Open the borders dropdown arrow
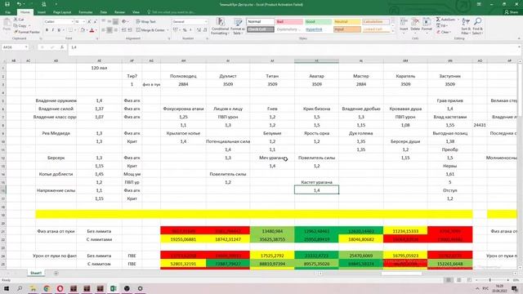 click(x=74, y=30)
